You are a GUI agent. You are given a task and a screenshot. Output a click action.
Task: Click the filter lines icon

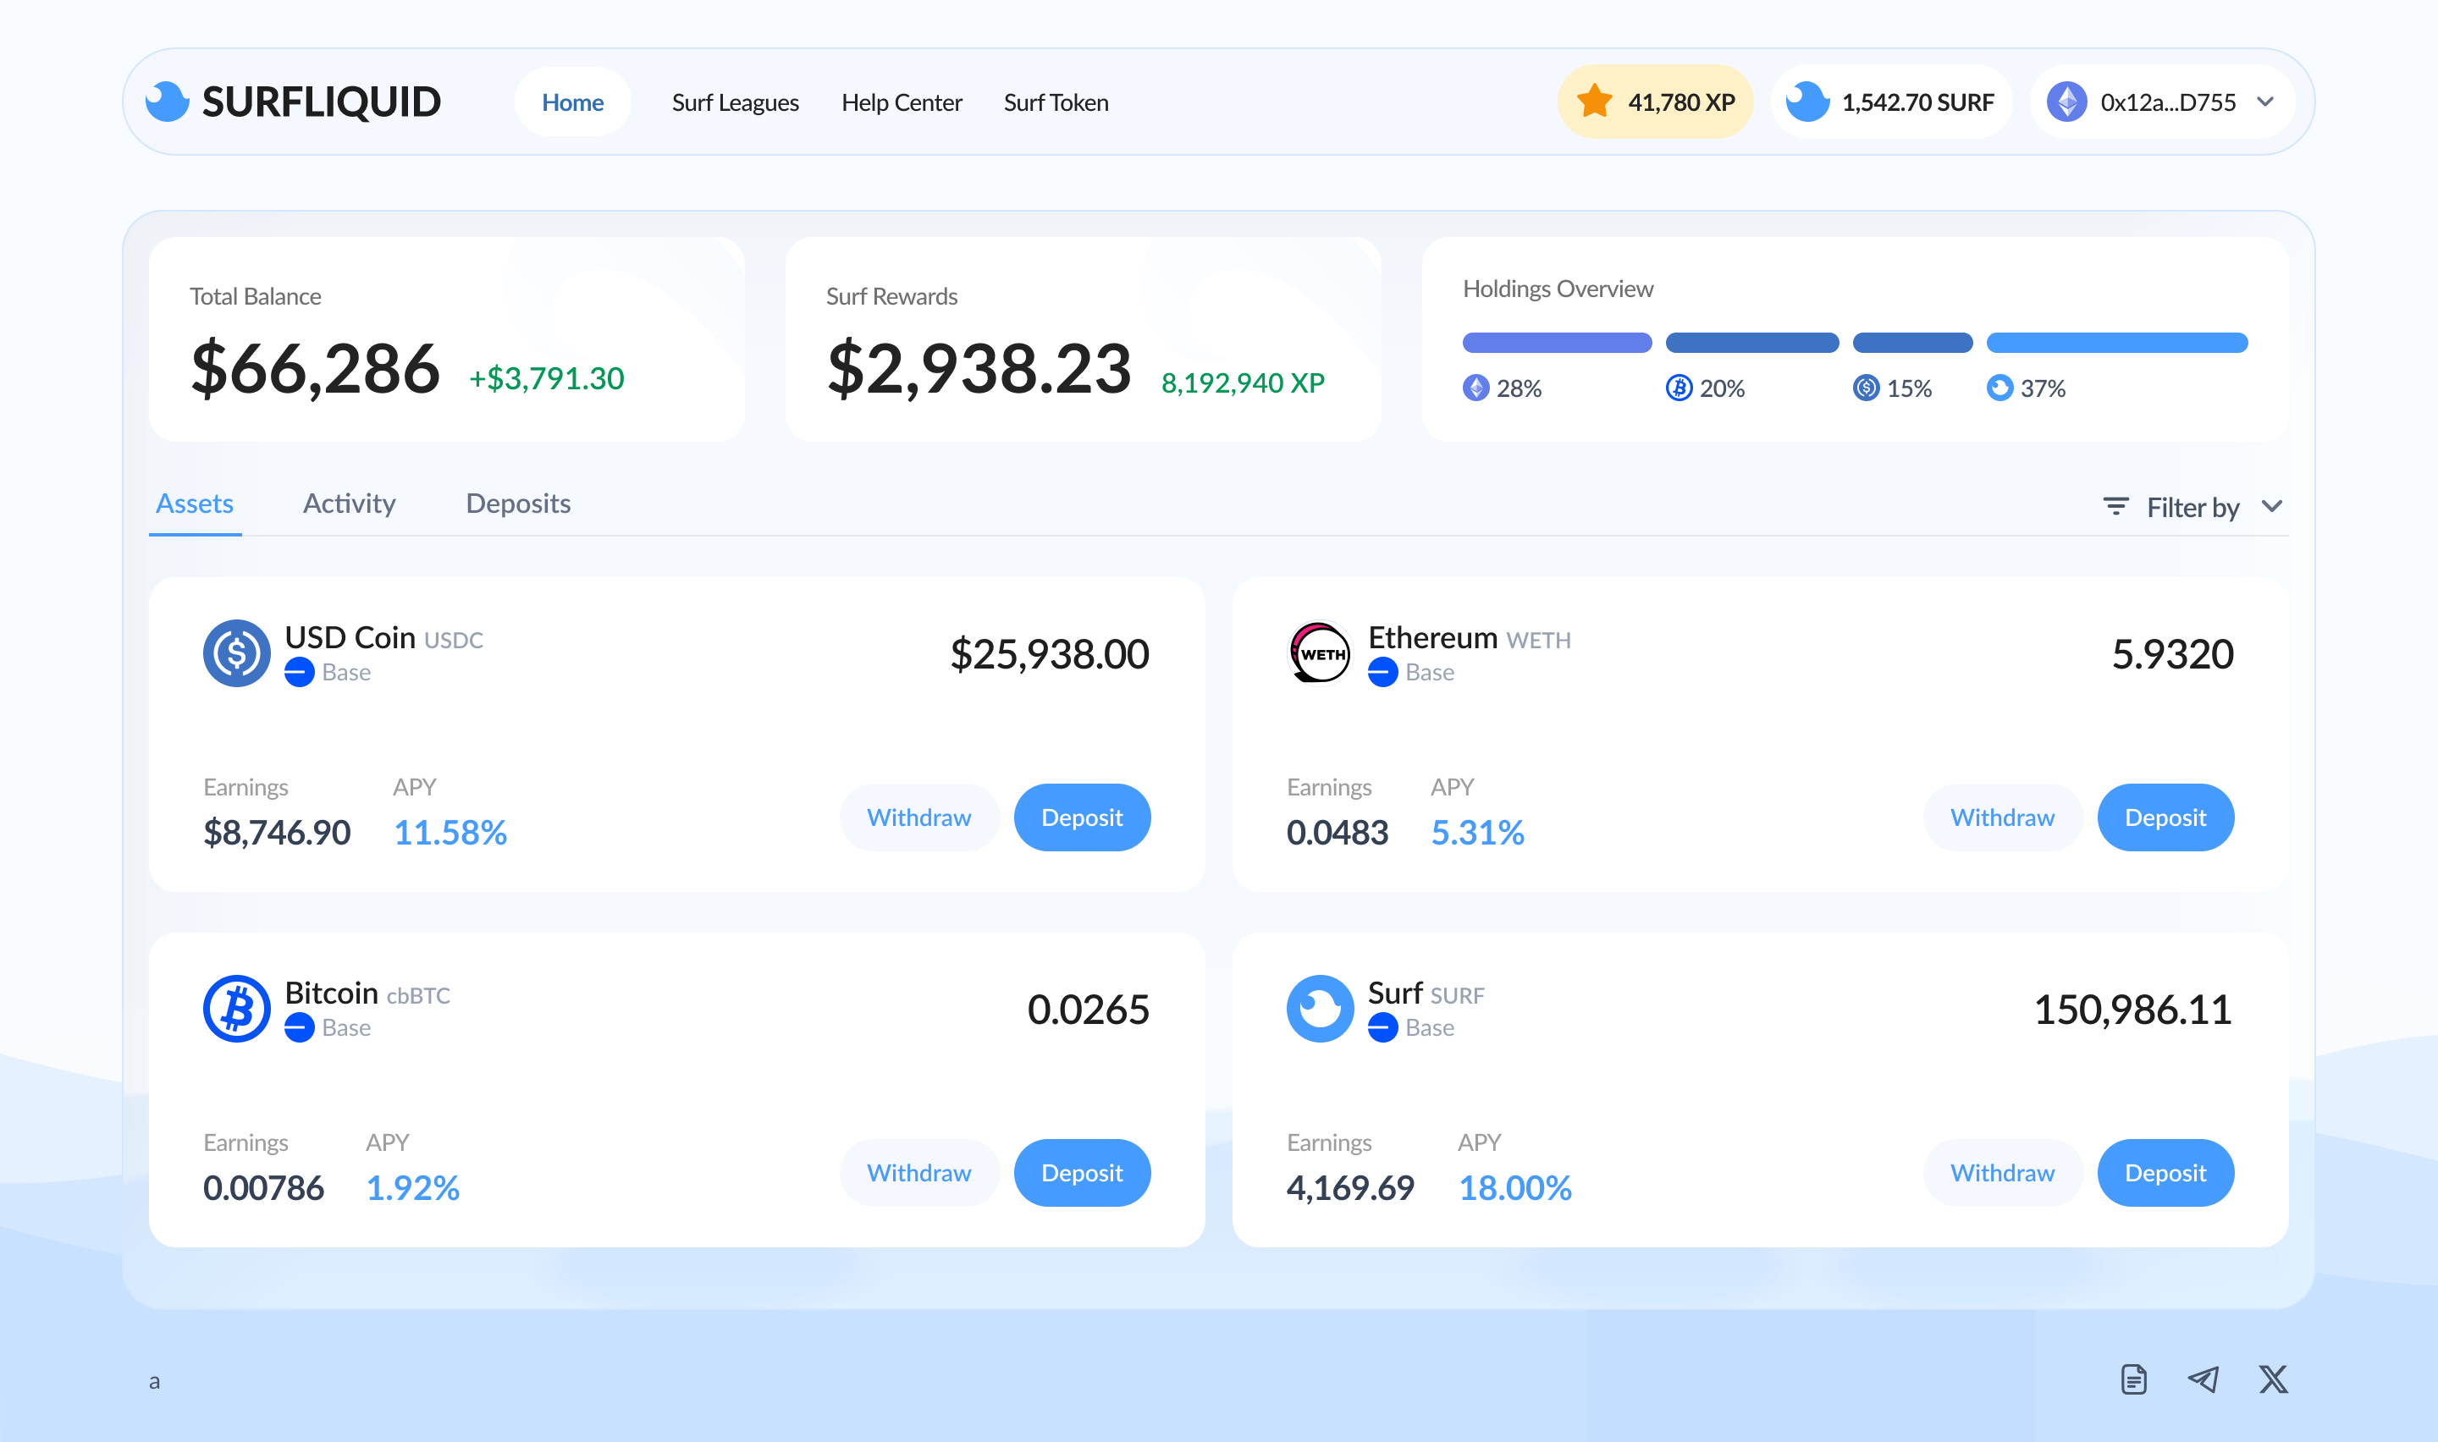[2115, 506]
